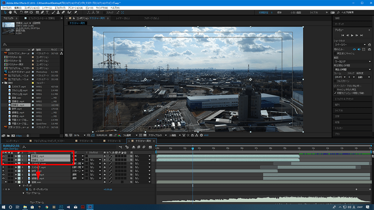Select the Puppet Pin tool
Image resolution: width=374 pixels, height=210 pixels.
click(x=76, y=12)
